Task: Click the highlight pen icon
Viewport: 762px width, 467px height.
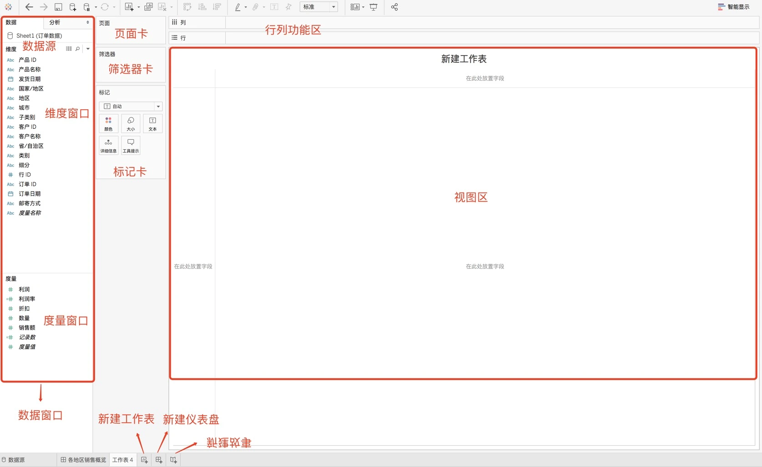Action: click(x=238, y=7)
